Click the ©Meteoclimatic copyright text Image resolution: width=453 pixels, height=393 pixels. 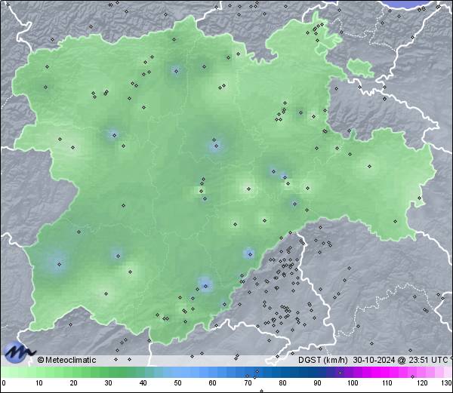(x=66, y=360)
